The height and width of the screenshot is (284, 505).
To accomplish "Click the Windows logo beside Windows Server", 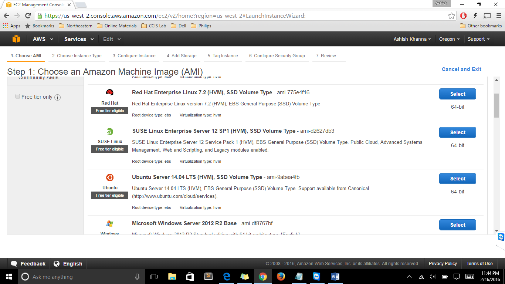I will (110, 224).
